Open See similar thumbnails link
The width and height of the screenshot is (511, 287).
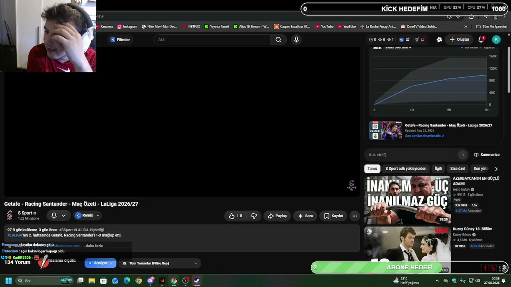coord(424,136)
